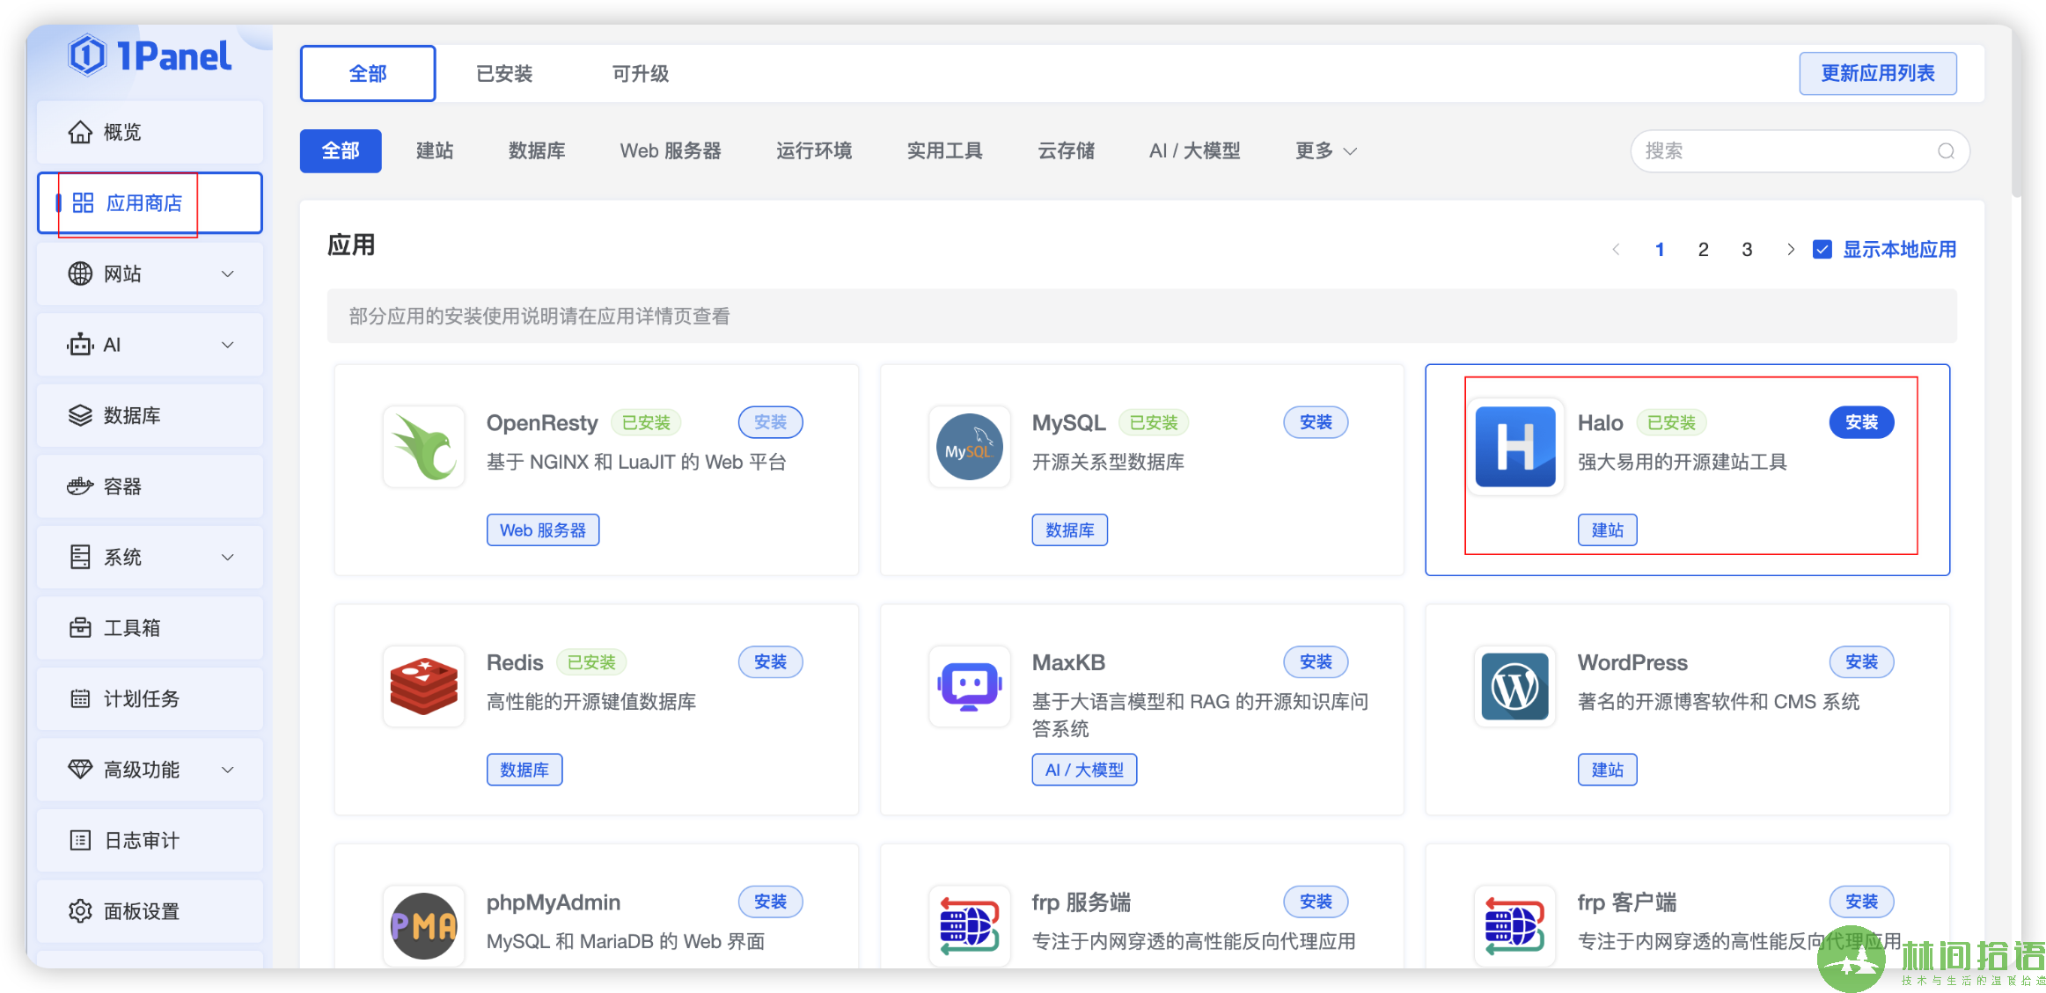Open the 容器 docker whale icon

(80, 486)
